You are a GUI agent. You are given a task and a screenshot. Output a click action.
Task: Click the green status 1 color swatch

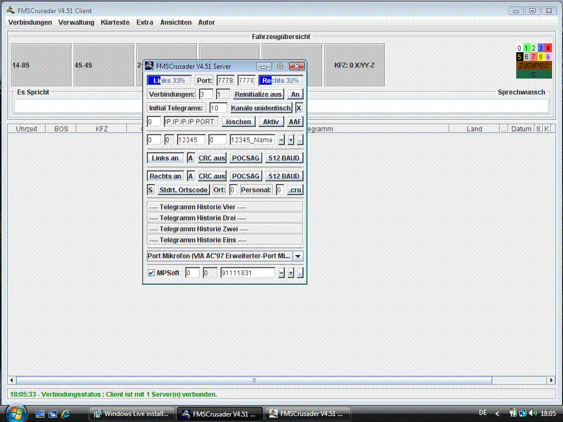(526, 48)
